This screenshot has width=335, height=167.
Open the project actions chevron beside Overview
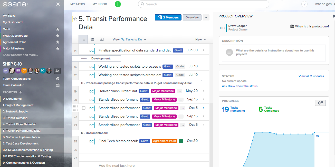206,17
